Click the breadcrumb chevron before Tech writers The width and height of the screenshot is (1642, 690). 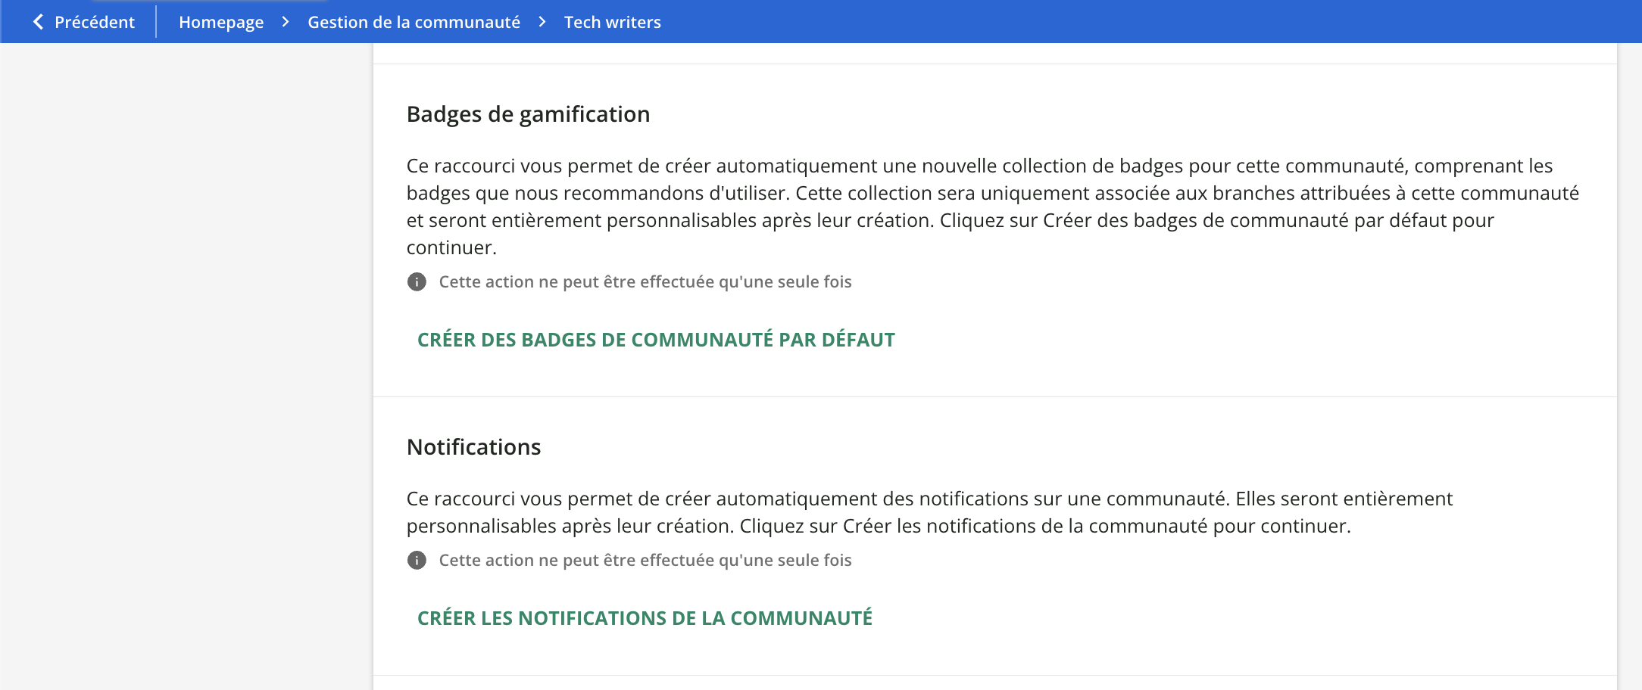click(x=541, y=22)
